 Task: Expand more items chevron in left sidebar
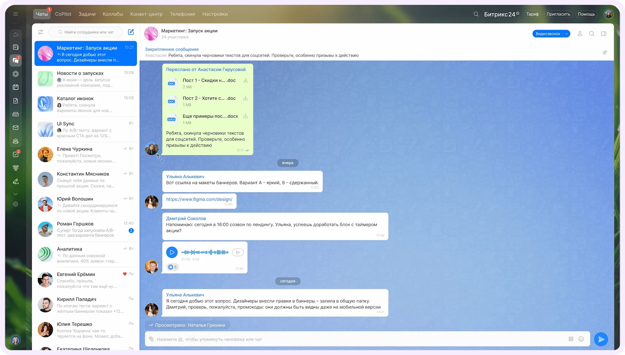click(16, 194)
